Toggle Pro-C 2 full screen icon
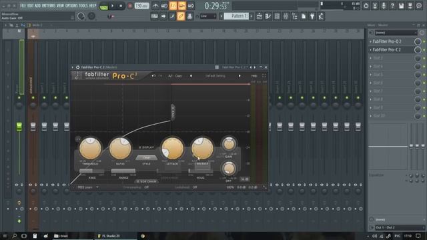 pos(264,76)
